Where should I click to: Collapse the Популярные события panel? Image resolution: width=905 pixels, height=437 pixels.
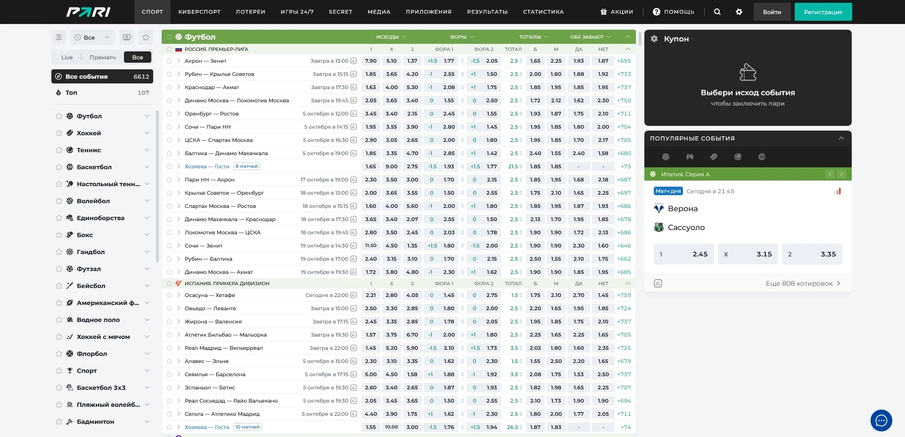[x=841, y=138]
